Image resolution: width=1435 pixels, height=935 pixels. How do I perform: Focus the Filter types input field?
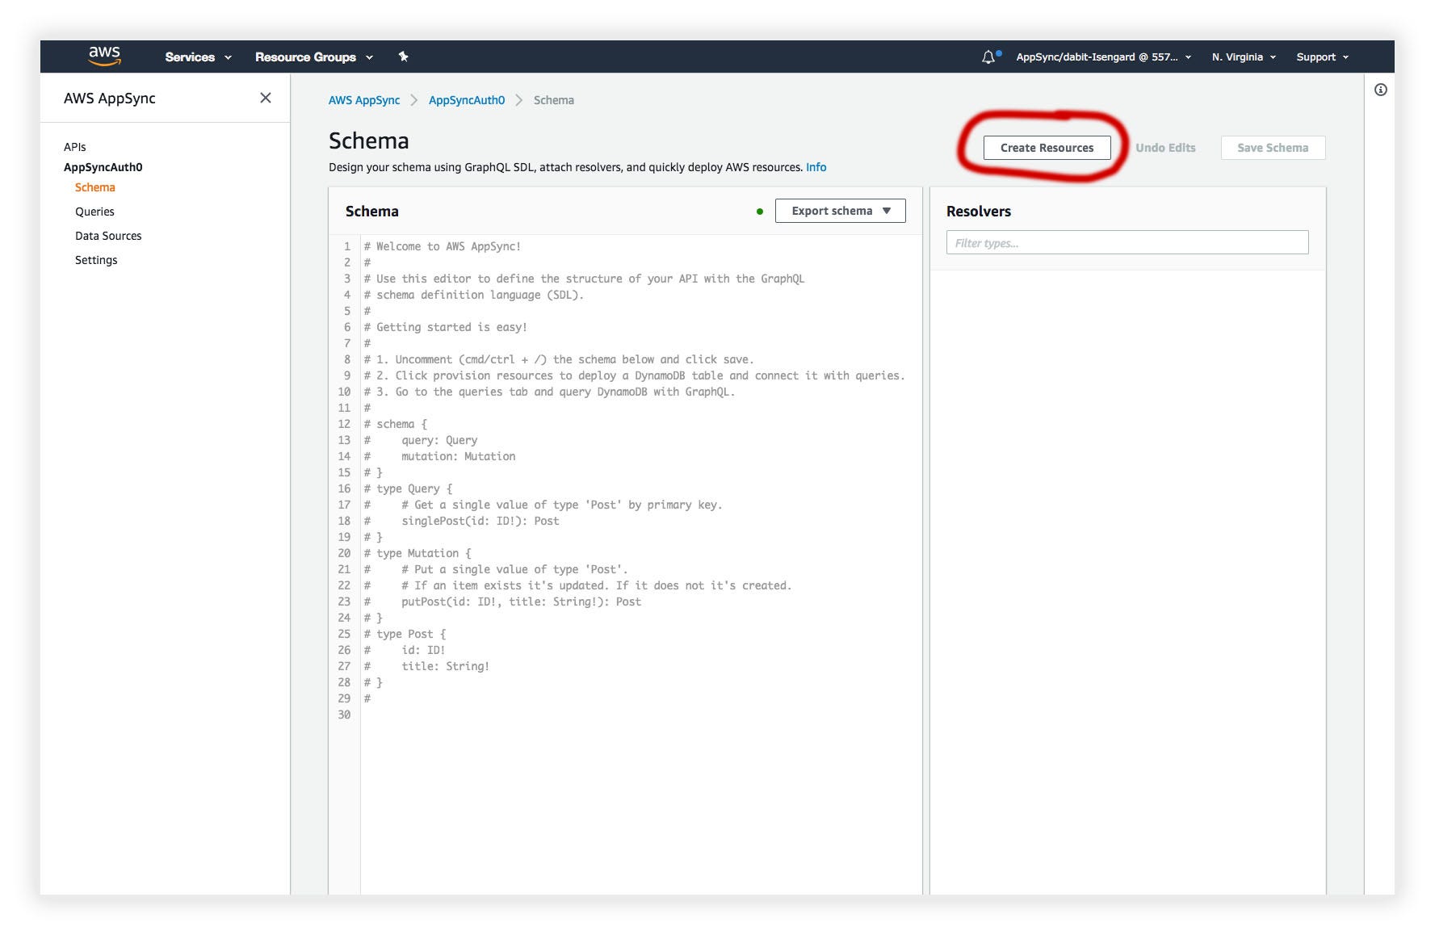(x=1127, y=243)
